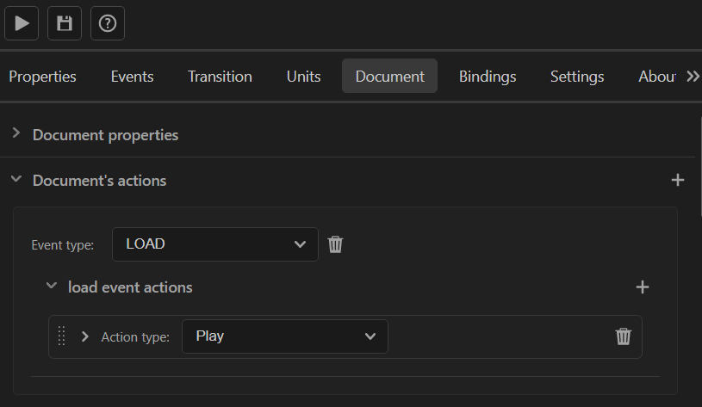Add a new load event action
This screenshot has height=407, width=702.
click(x=643, y=287)
